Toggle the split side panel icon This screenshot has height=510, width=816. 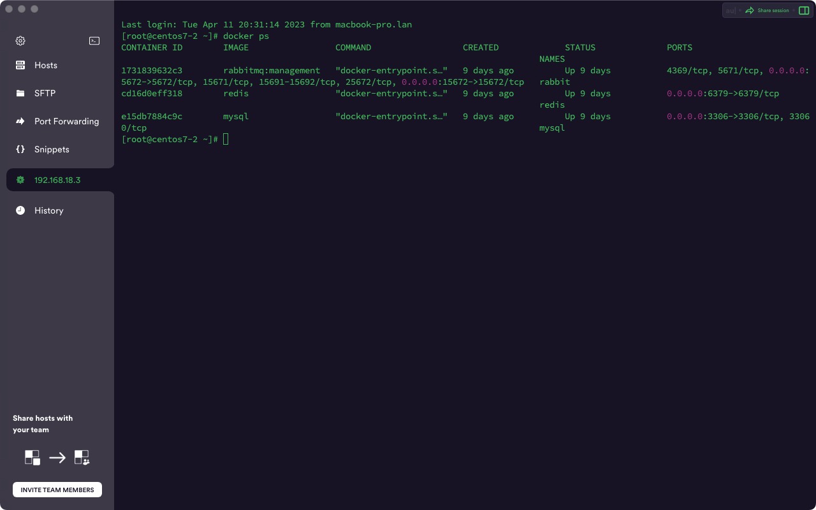[x=803, y=10]
